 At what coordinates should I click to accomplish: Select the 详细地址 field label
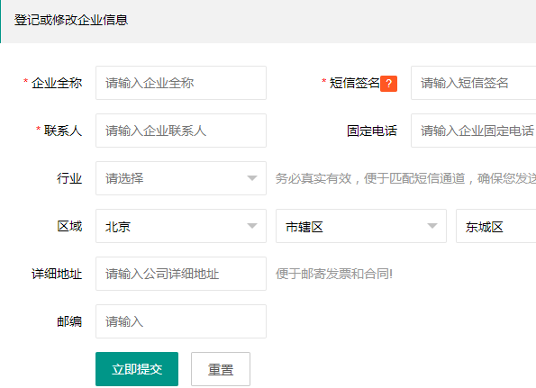tap(57, 274)
